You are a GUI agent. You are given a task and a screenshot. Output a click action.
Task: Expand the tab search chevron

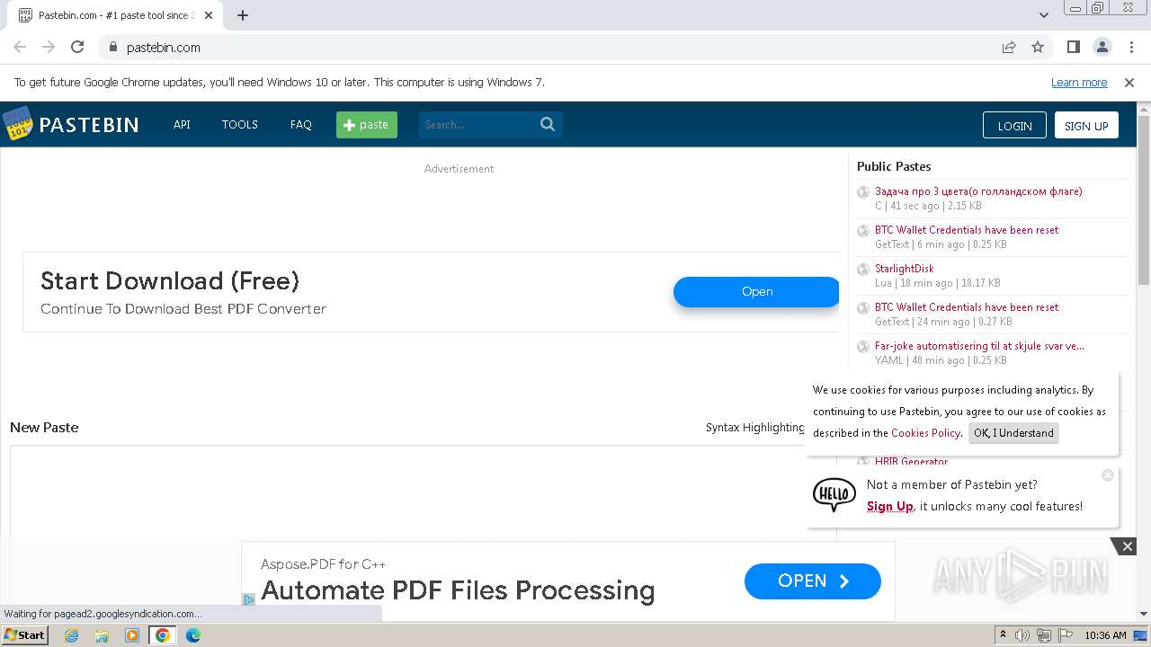(1043, 15)
